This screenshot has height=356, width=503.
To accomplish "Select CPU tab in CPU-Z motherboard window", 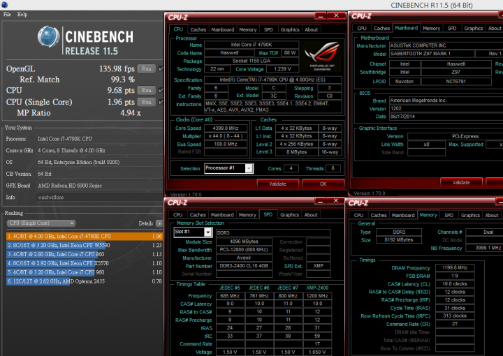I will [362, 28].
